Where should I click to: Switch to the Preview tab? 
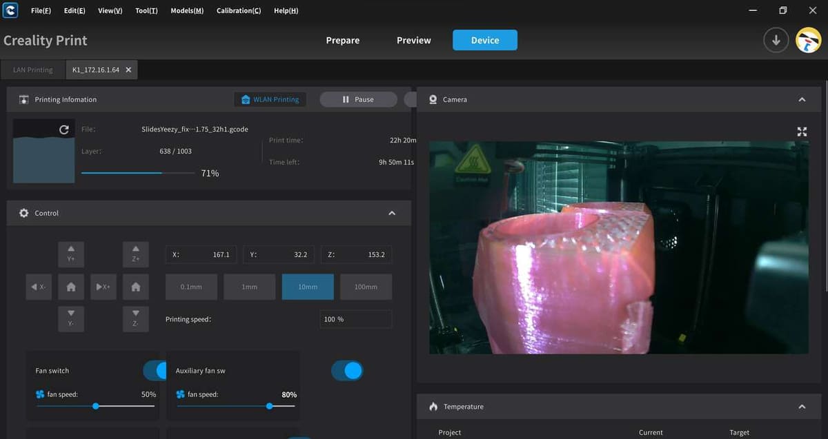point(413,41)
